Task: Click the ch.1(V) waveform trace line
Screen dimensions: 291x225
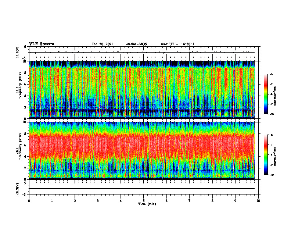Action: [x=142, y=52]
